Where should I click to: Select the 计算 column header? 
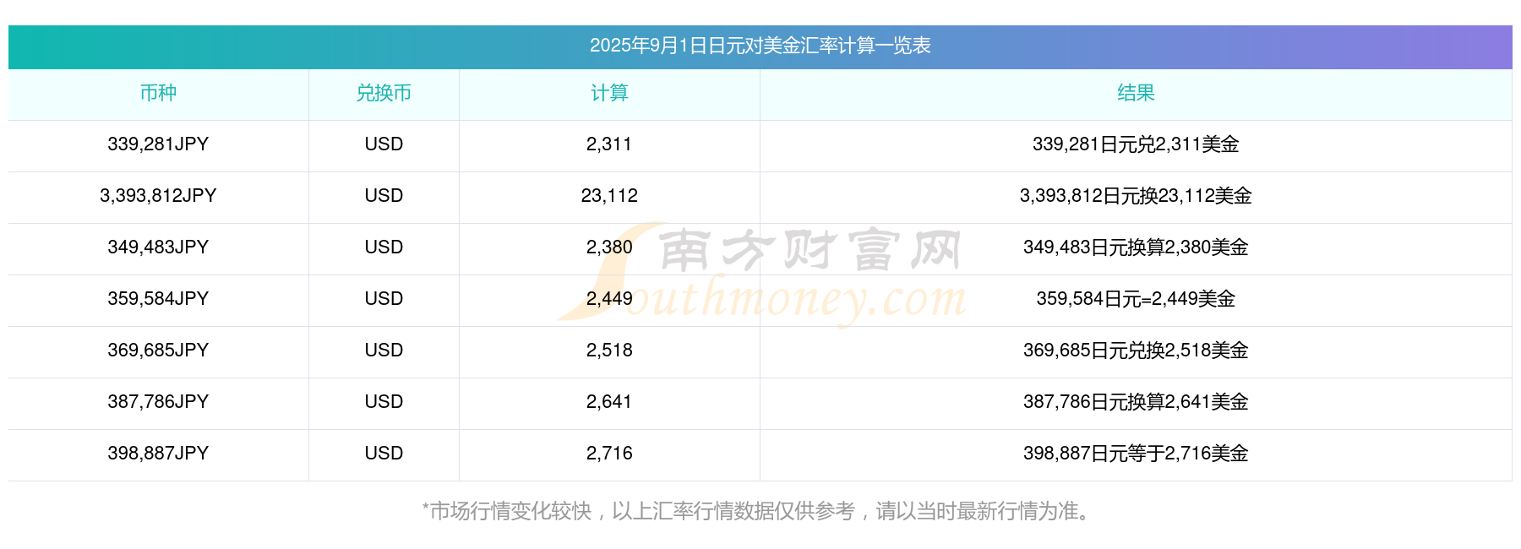coord(609,93)
